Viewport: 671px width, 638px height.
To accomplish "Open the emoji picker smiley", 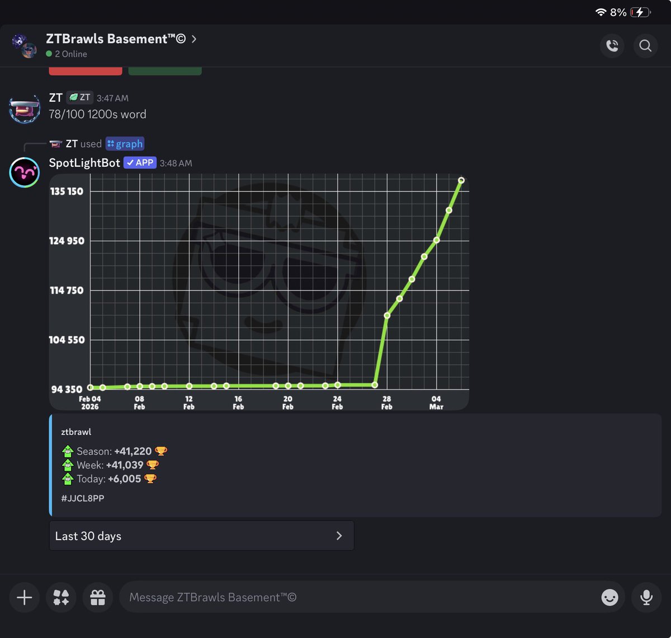I will (609, 597).
